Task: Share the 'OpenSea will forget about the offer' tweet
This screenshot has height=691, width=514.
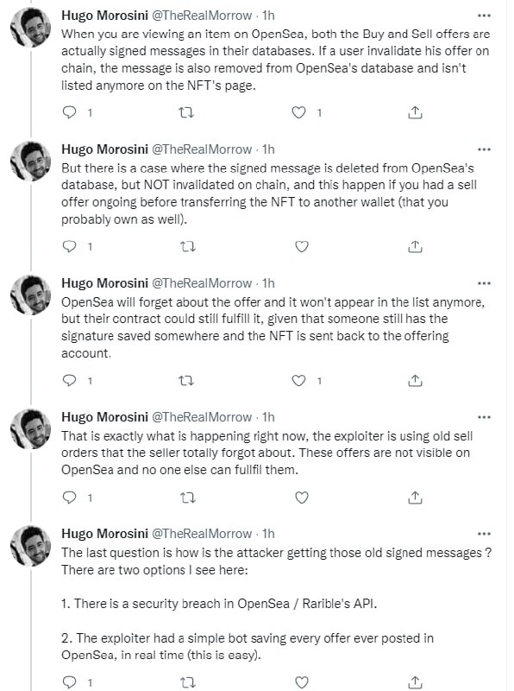Action: point(415,380)
